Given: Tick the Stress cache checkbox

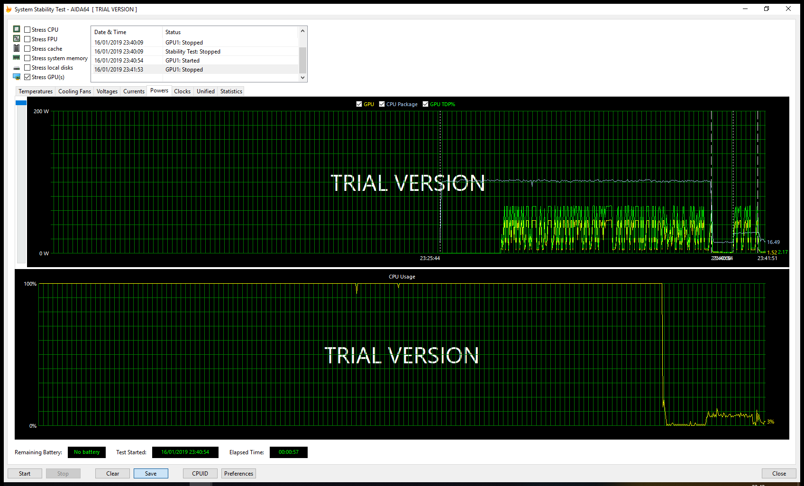Looking at the screenshot, I should pyautogui.click(x=27, y=48).
